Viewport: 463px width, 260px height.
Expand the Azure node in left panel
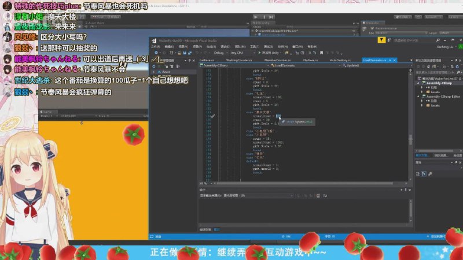(x=154, y=72)
